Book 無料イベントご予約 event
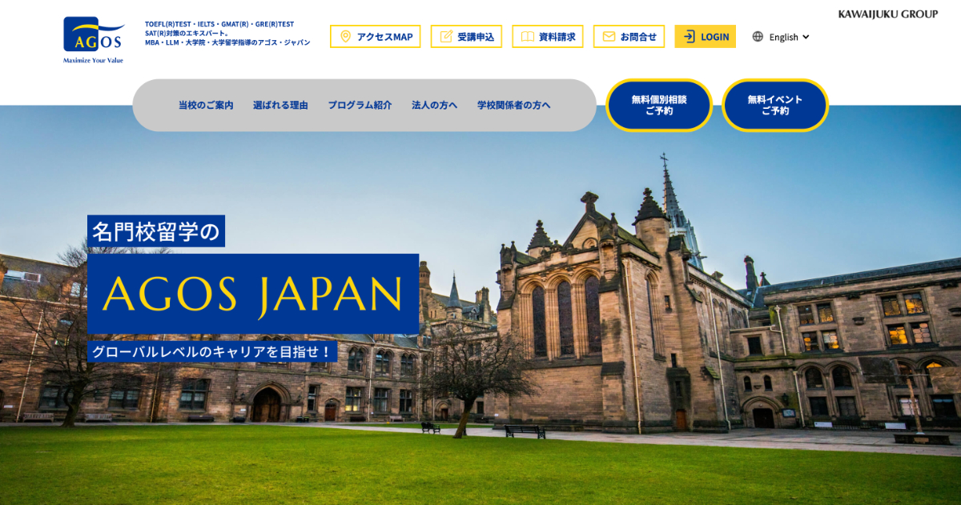Image resolution: width=961 pixels, height=505 pixels. (x=775, y=106)
